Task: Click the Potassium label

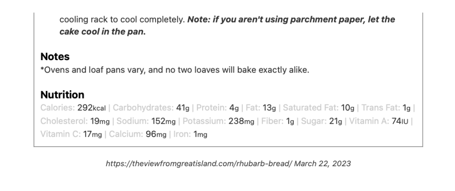Action: (x=204, y=121)
